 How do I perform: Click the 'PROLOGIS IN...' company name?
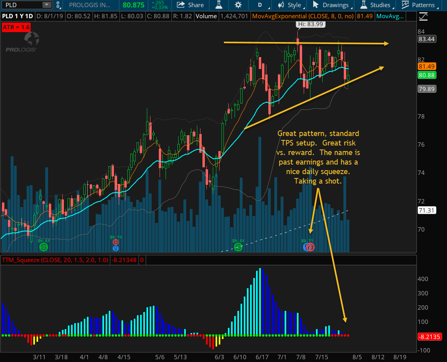pyautogui.click(x=89, y=5)
